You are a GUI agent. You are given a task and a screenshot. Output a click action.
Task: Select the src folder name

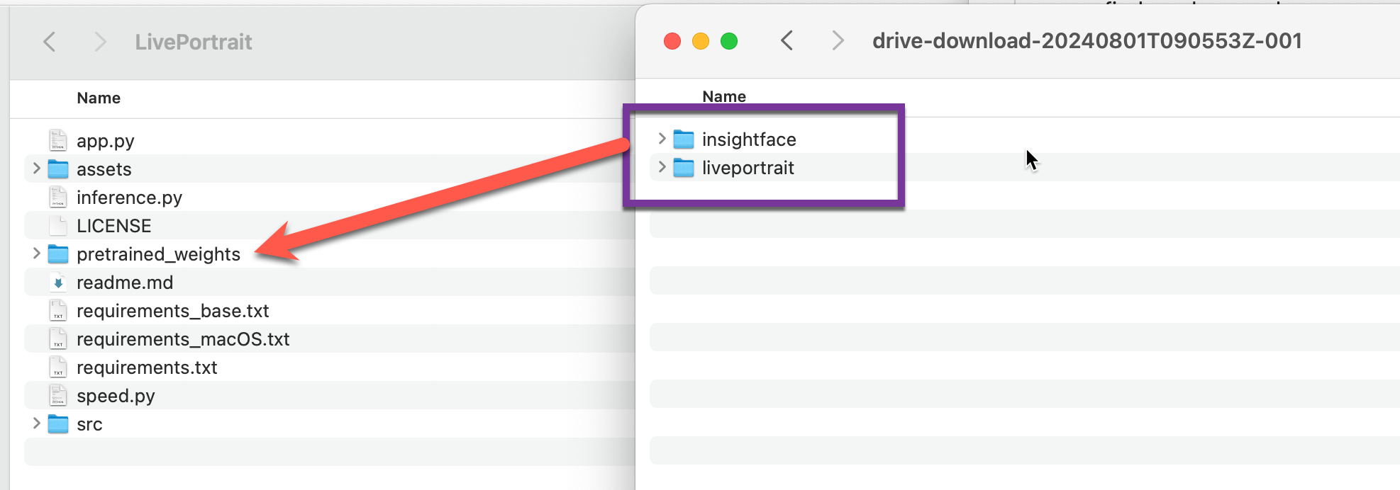89,424
